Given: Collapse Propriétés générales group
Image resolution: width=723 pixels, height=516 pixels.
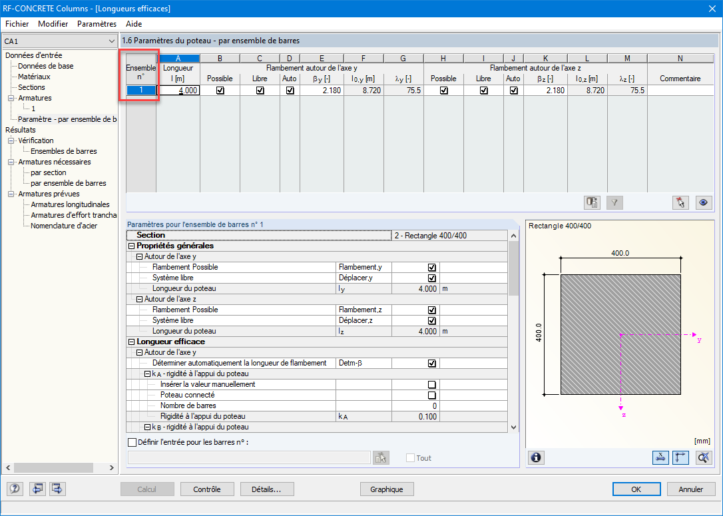Looking at the screenshot, I should [131, 246].
